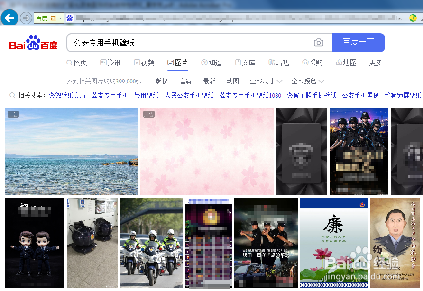
Task: Click the browser forward arrow
Action: click(26, 18)
